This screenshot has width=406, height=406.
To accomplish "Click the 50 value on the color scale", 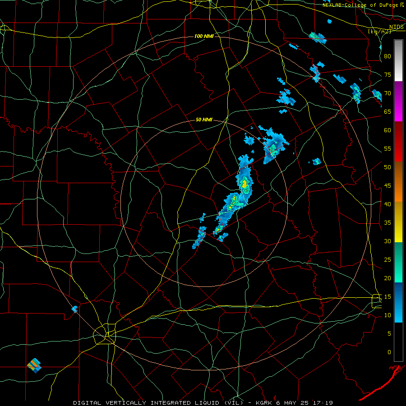I will 388,167.
